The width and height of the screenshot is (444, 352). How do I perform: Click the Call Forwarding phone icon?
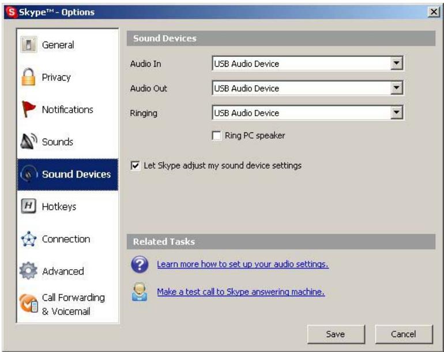pyautogui.click(x=29, y=304)
